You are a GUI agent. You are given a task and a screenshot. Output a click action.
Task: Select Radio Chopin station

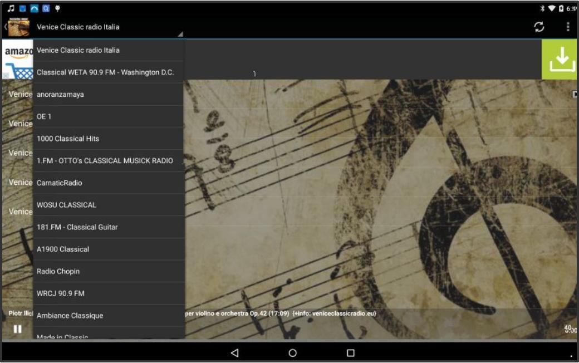click(x=109, y=272)
